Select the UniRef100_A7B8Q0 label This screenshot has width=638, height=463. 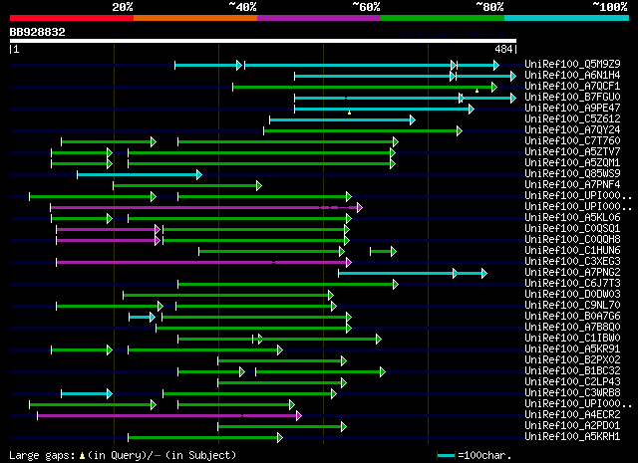click(572, 328)
